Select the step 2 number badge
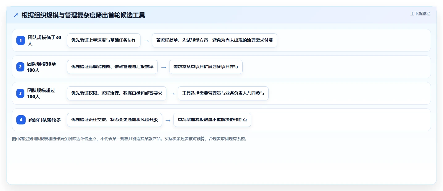 point(20,67)
